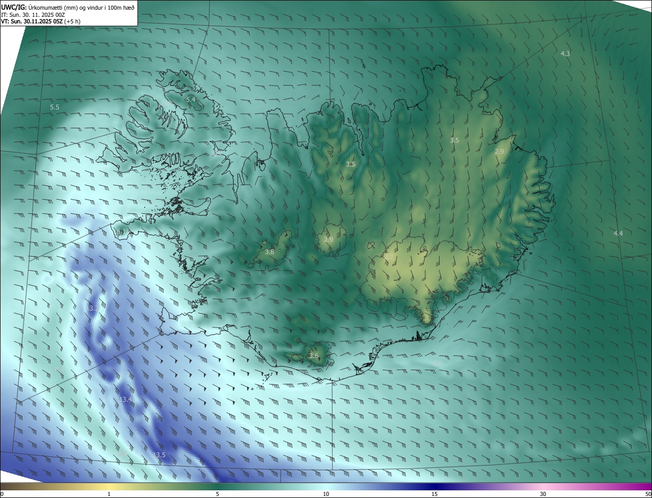Click the 13.2 value in the blue band
This screenshot has height=498, width=652.
point(92,309)
